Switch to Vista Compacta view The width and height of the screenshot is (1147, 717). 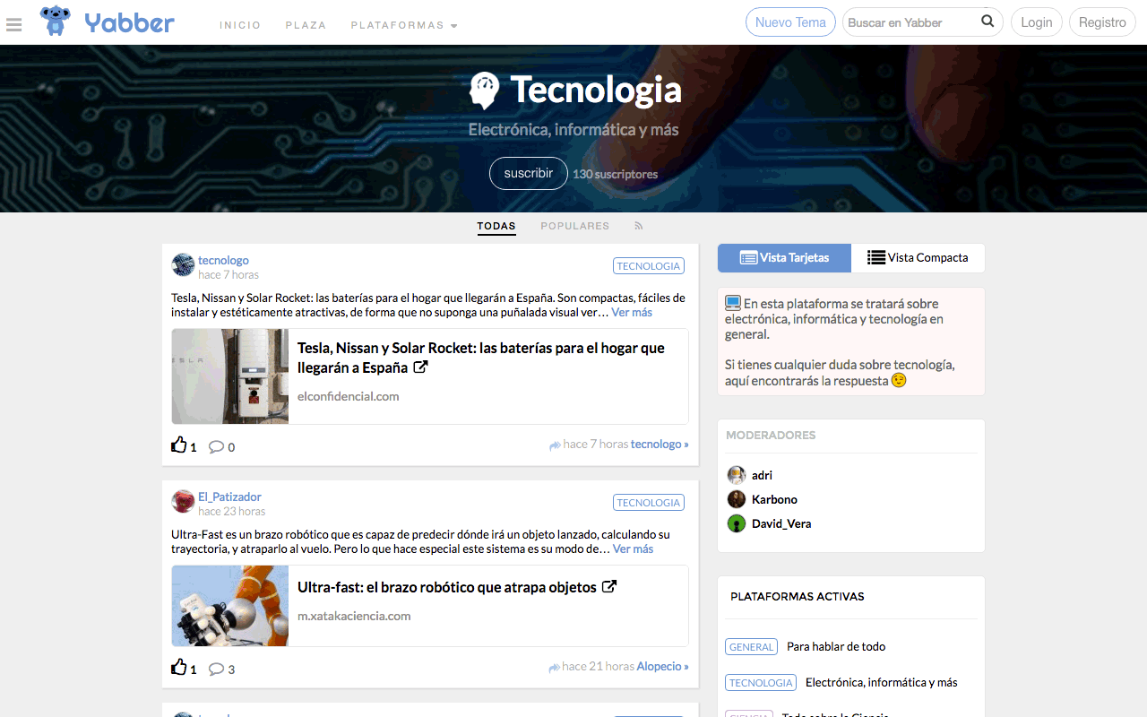(918, 257)
